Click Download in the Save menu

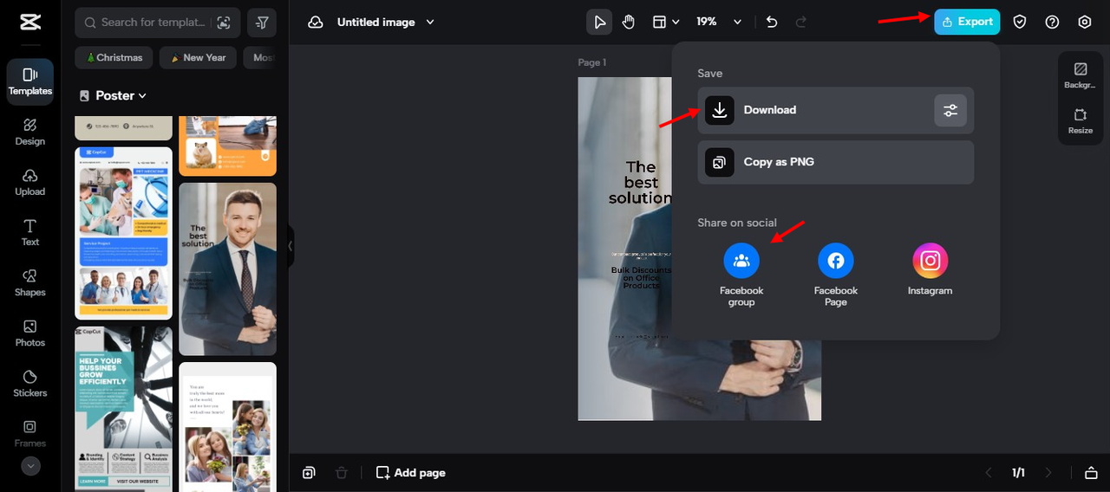pos(835,110)
